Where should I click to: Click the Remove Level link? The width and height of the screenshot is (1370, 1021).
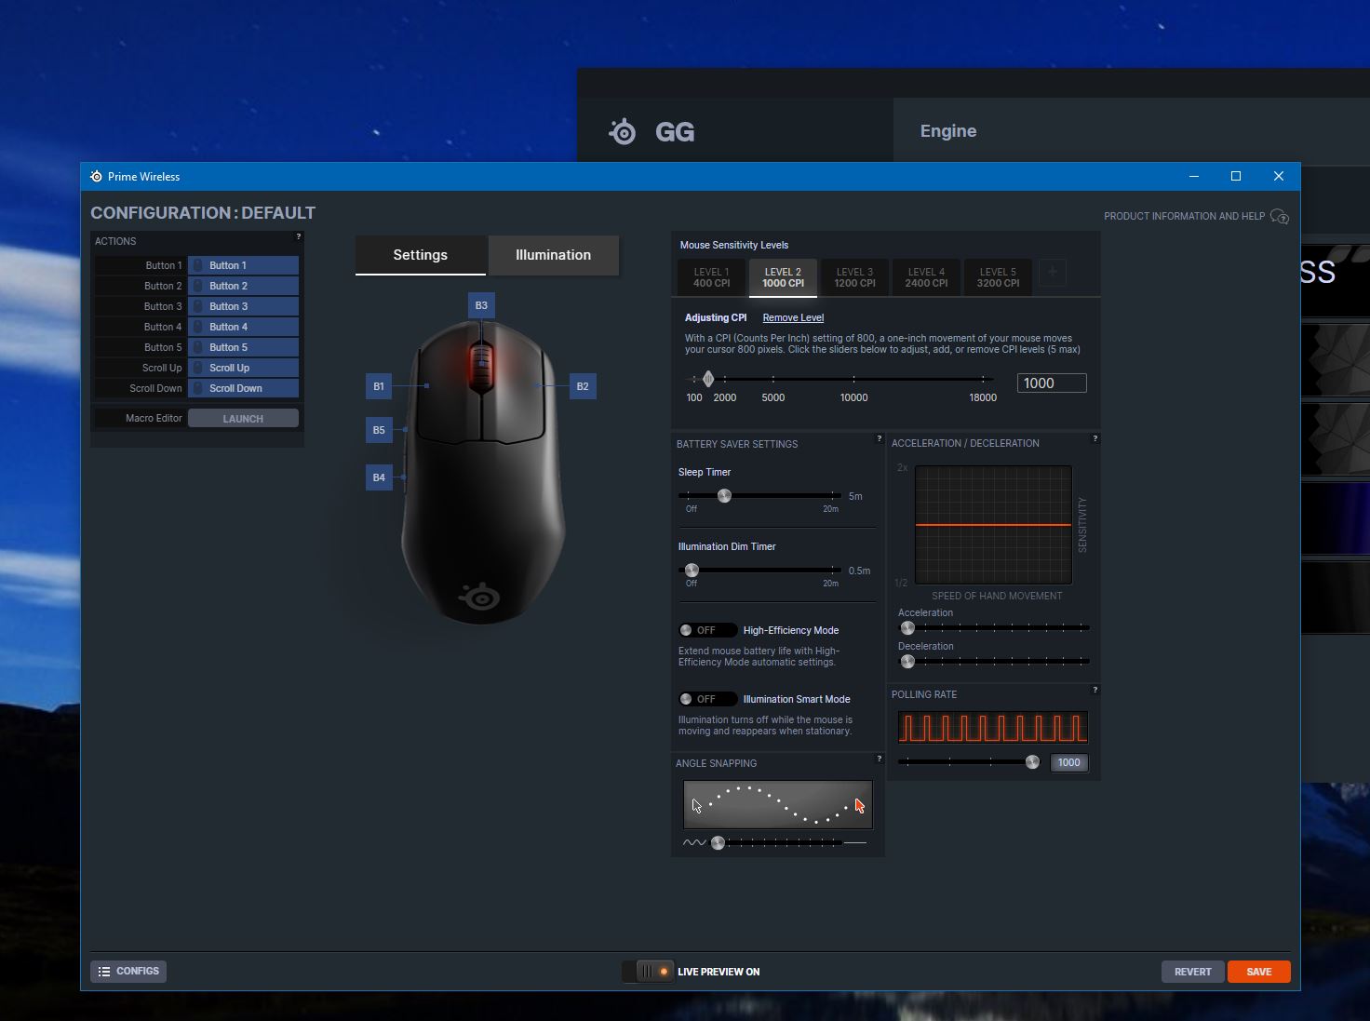[x=793, y=317]
